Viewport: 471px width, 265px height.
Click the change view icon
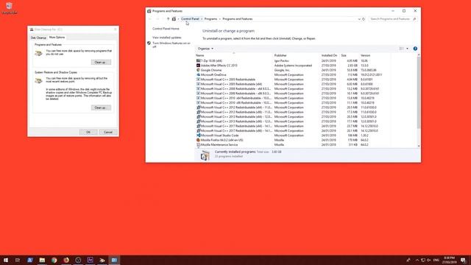(x=401, y=49)
